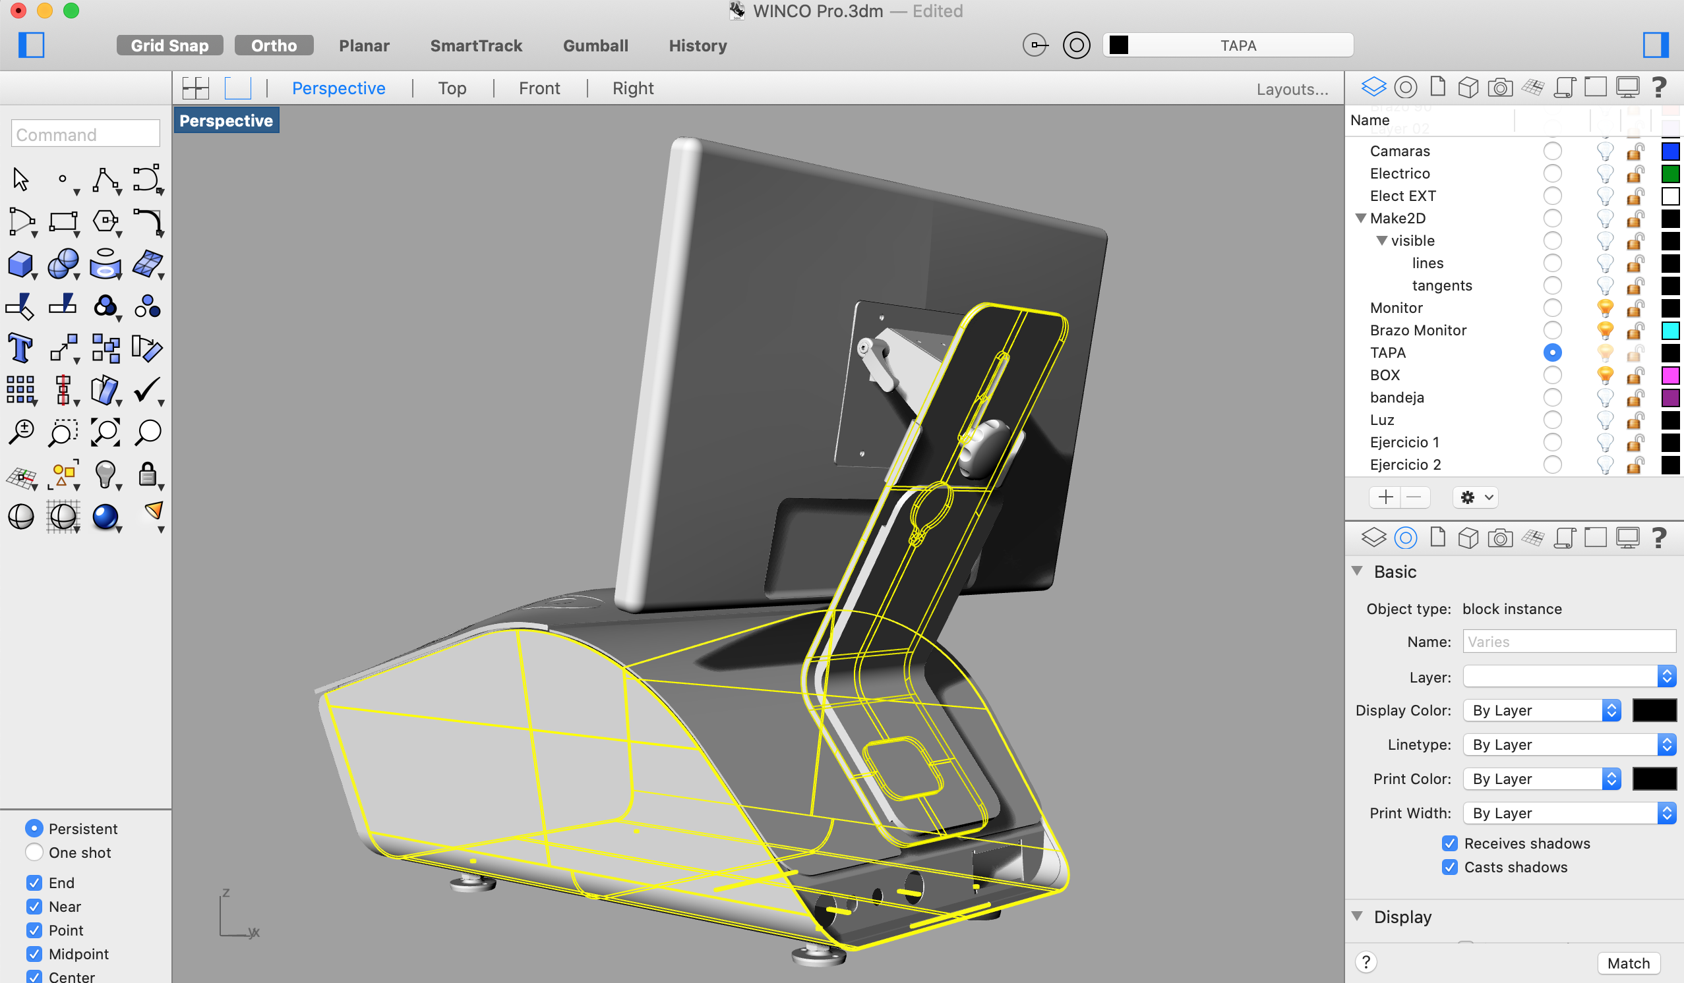The height and width of the screenshot is (983, 1684).
Task: Open the Display Color dropdown
Action: coord(1542,710)
